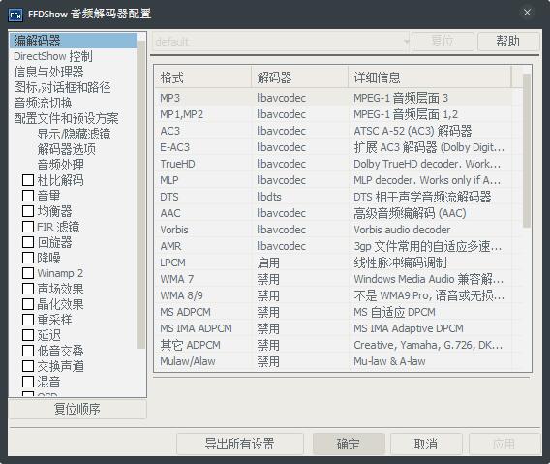The image size is (550, 464).
Task: Enable the 杜比解码 checkbox
Action: click(28, 180)
